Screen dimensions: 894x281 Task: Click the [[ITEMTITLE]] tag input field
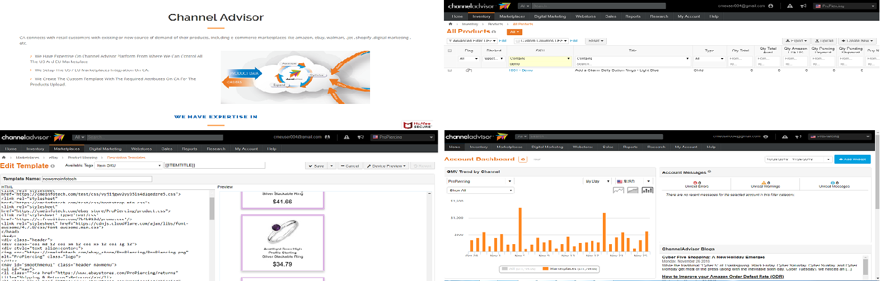(214, 165)
